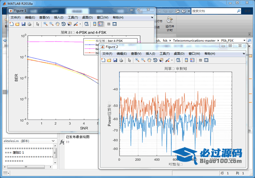The image size is (255, 178).
Task: Select Edit Plot arrow in Figure 2 toolbar
Action: coord(129,60)
